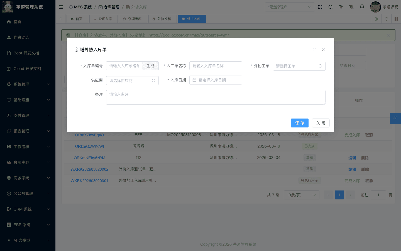
Task: Open order link WXRK202603020001
Action: (x=89, y=180)
